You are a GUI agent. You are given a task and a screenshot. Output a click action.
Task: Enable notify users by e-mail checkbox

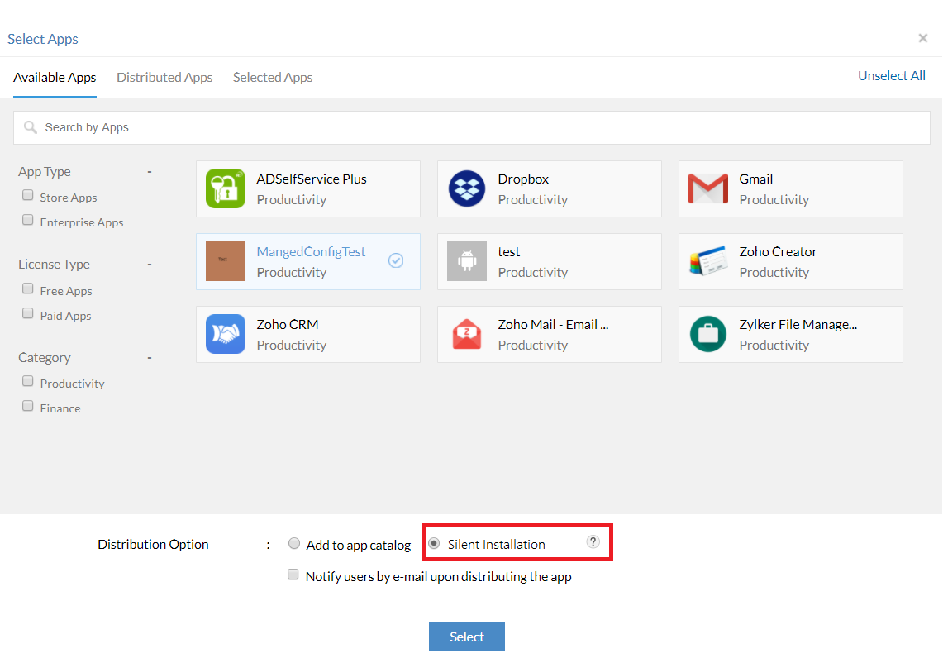(293, 575)
